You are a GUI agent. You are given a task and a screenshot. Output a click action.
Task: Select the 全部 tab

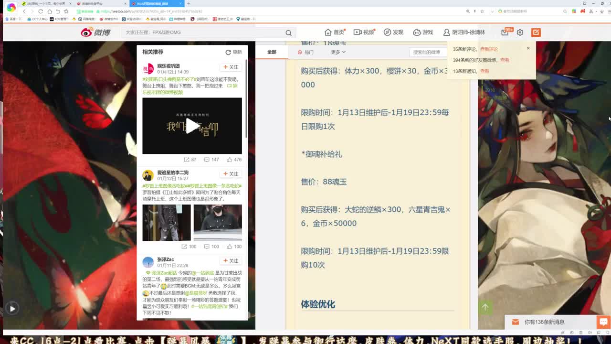tap(272, 52)
